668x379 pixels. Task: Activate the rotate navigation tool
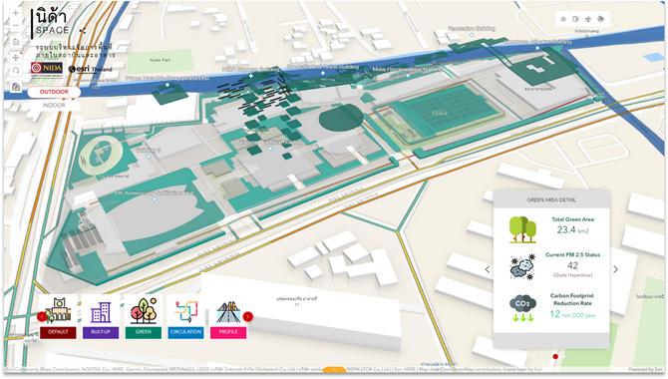click(x=16, y=71)
